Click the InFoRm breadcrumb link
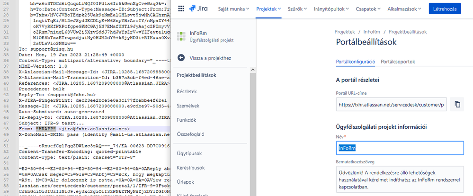473x196 pixels. (372, 31)
